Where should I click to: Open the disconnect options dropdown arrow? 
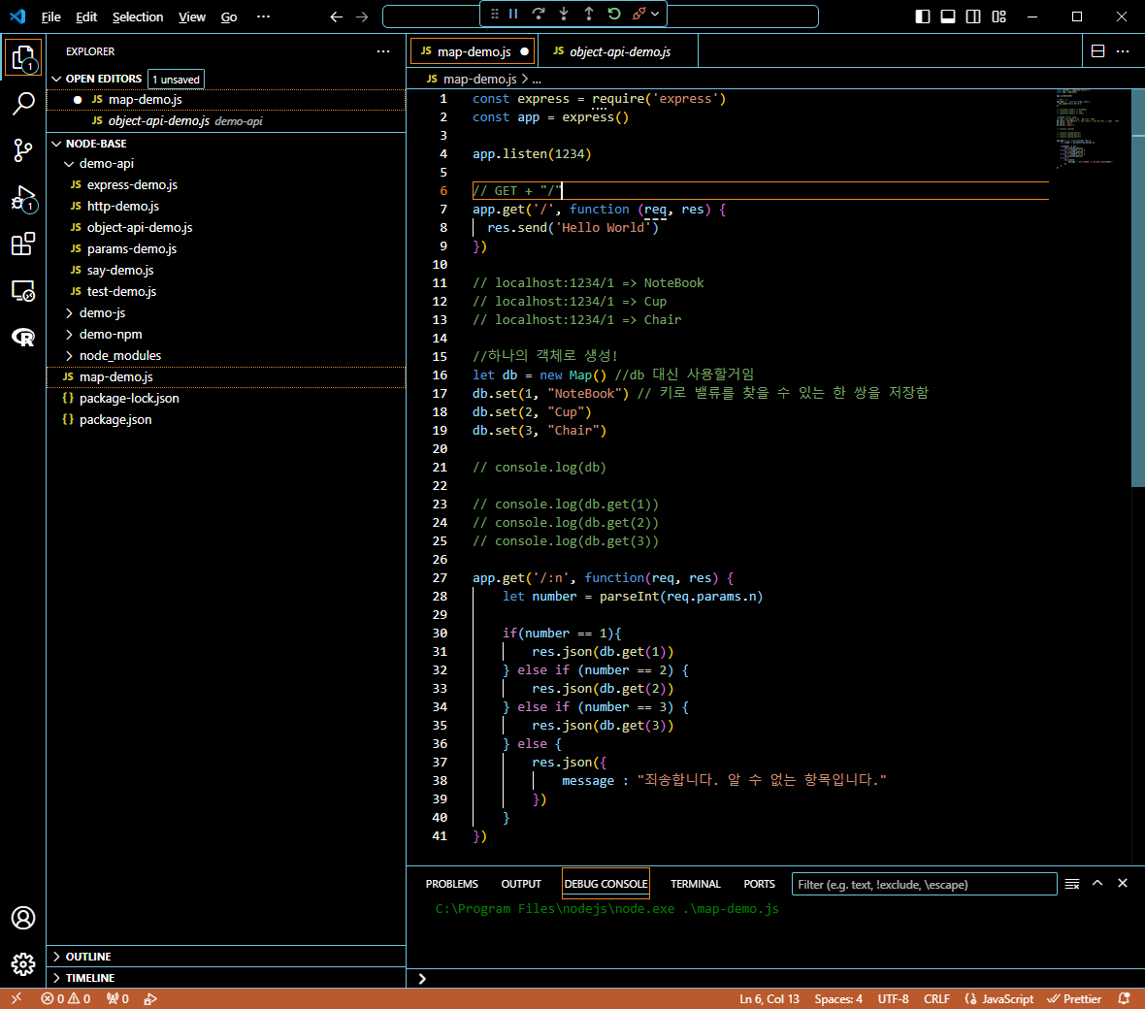(655, 14)
